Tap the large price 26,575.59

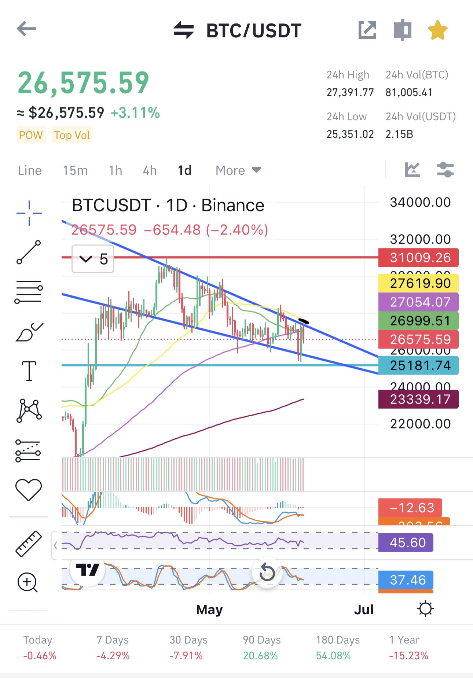[83, 83]
